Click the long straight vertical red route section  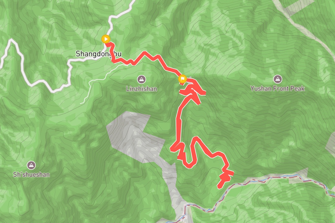point(178,126)
